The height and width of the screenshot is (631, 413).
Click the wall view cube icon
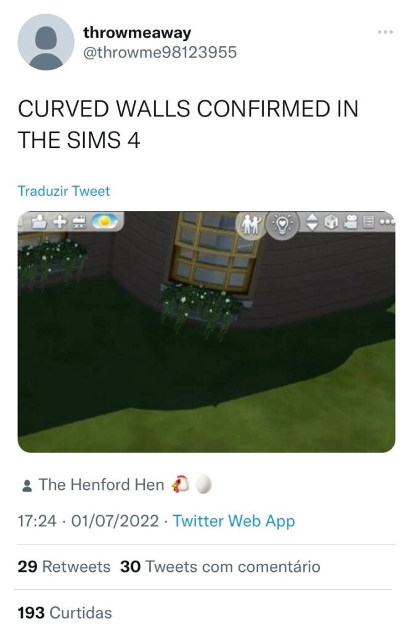[331, 222]
